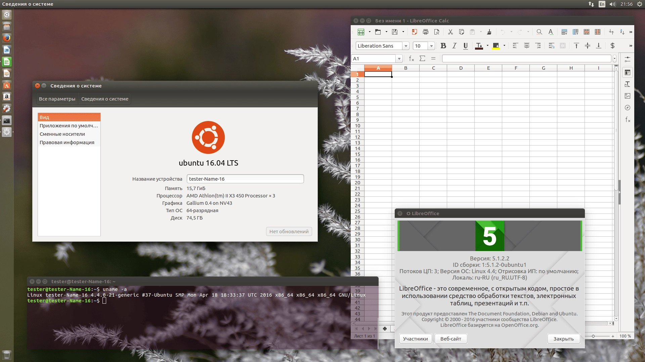The image size is (645, 362).
Task: Open Sidebar Gallery icon
Action: pyautogui.click(x=628, y=96)
